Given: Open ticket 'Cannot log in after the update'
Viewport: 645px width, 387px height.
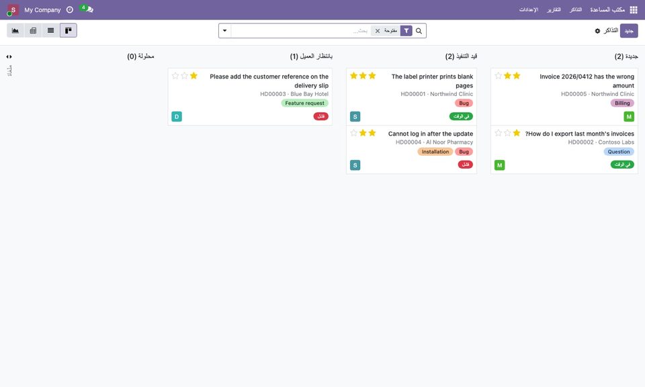Looking at the screenshot, I should click(x=430, y=134).
